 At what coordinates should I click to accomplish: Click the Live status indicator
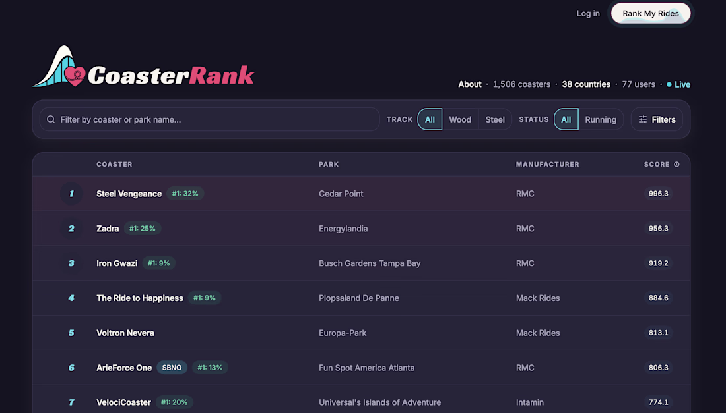pos(678,84)
